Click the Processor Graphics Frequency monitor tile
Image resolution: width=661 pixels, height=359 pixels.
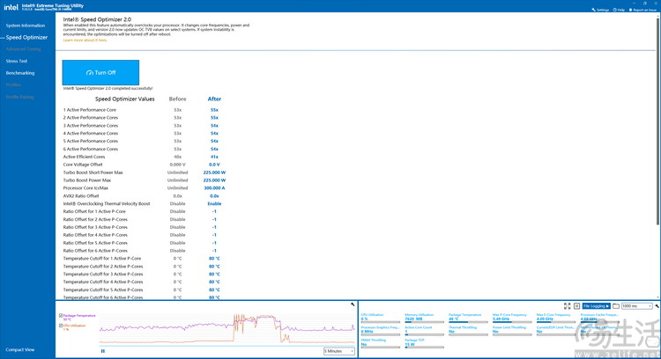(380, 331)
